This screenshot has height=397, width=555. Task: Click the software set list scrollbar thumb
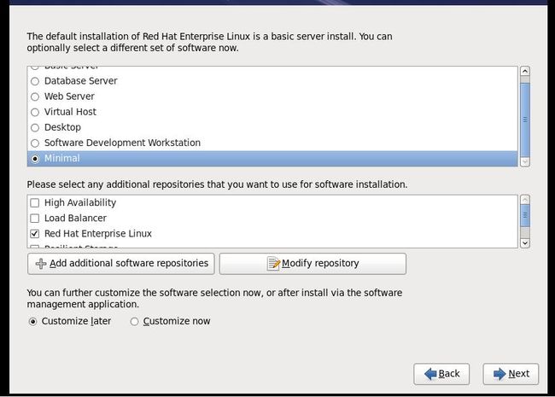(x=525, y=120)
